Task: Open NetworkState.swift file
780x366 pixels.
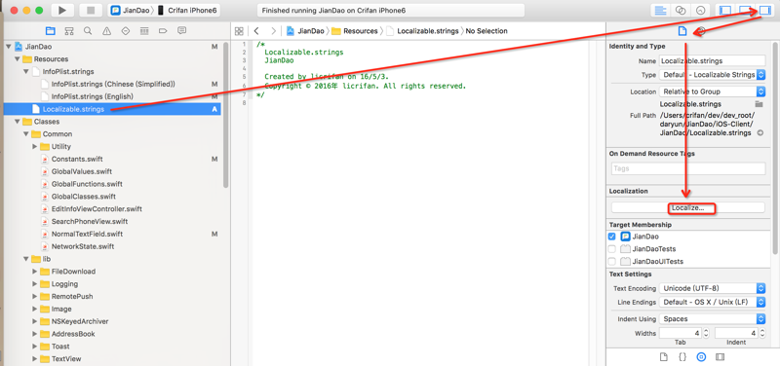Action: [x=83, y=246]
